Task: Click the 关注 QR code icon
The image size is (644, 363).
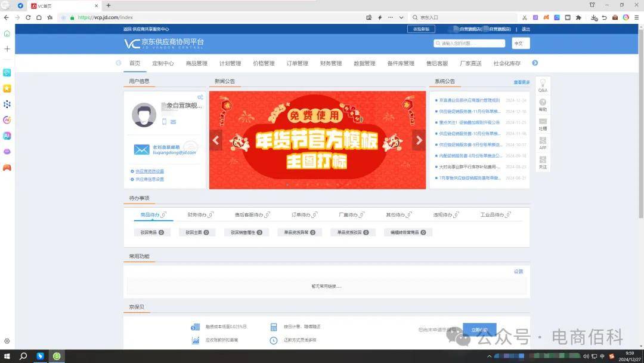Action: (x=543, y=160)
